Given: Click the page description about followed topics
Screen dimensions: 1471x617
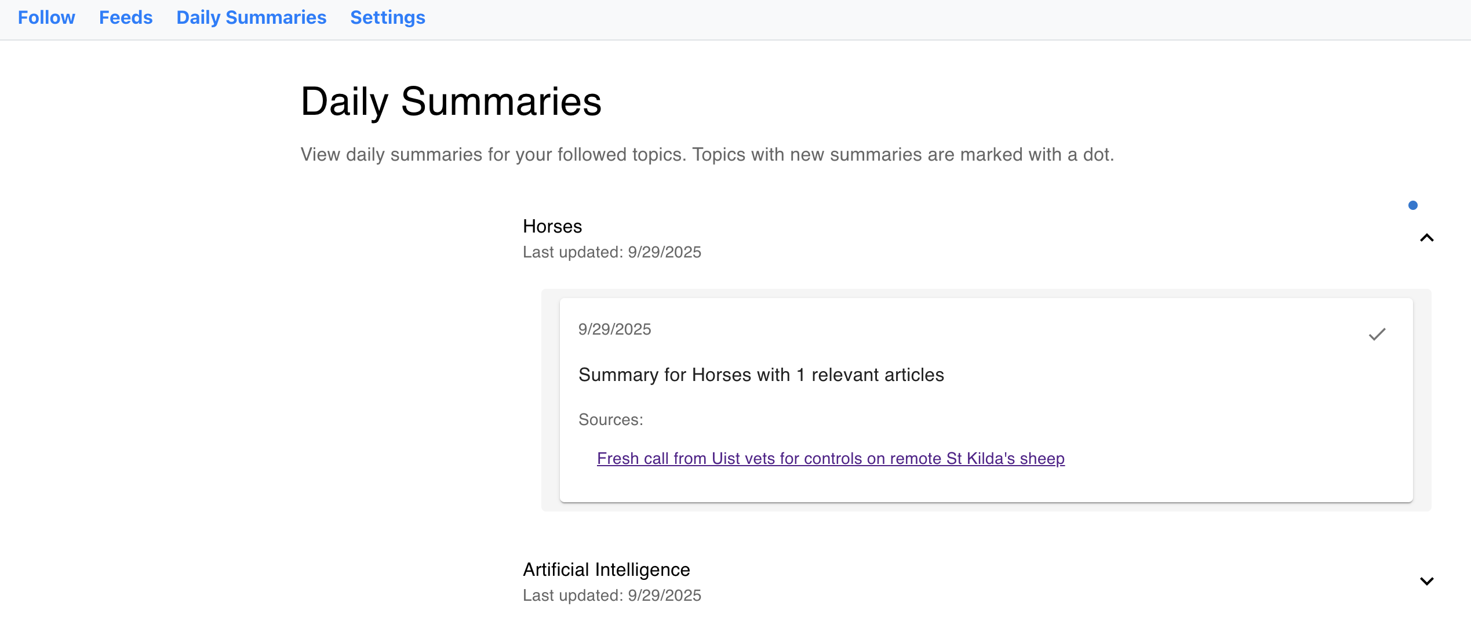Looking at the screenshot, I should click(x=707, y=154).
